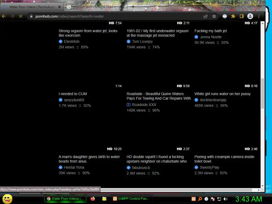Open Hentai Yona uploader profile

pos(74,167)
